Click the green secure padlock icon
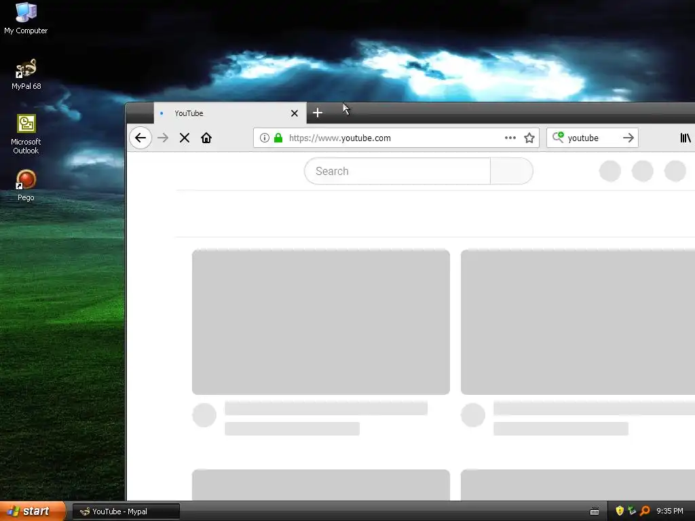 [278, 138]
